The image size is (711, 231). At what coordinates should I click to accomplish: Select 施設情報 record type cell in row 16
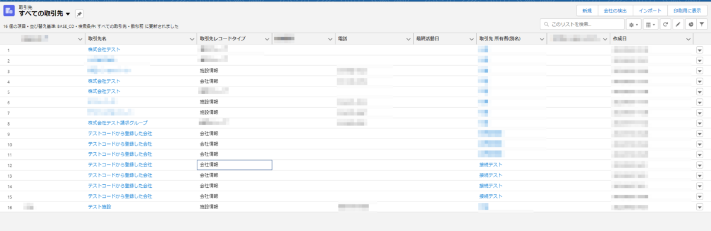(235, 207)
